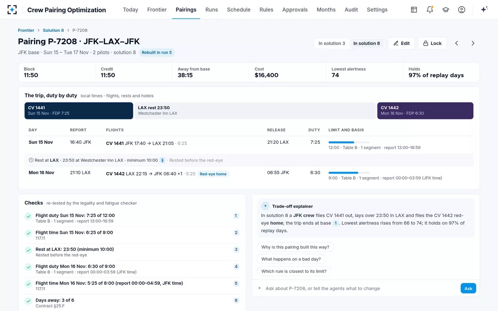Open citation 4 beside Flight duty Mon 16 Nov check
The width and height of the screenshot is (498, 311).
[236, 266]
